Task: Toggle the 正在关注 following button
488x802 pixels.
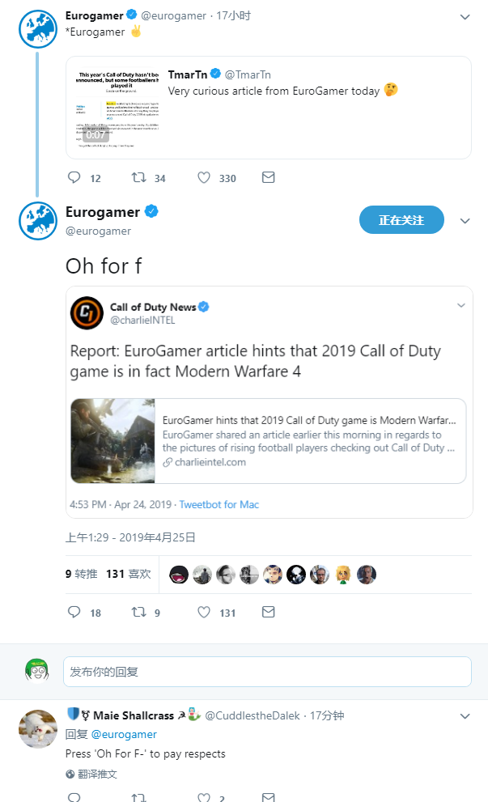Action: click(x=401, y=220)
